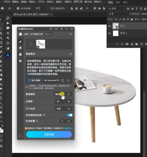
Task: Toggle the 显示变换控件 checkbox
Action: (48, 8)
